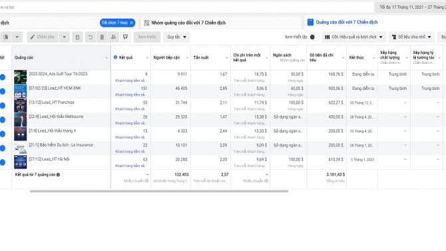Sort by Số tiền đã chi tiêu column
Screen dimensions: 446x251
(327, 57)
